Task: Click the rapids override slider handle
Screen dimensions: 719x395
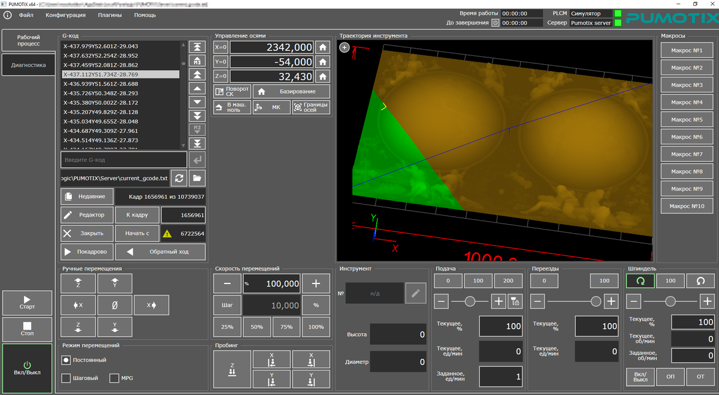Action: click(x=596, y=301)
